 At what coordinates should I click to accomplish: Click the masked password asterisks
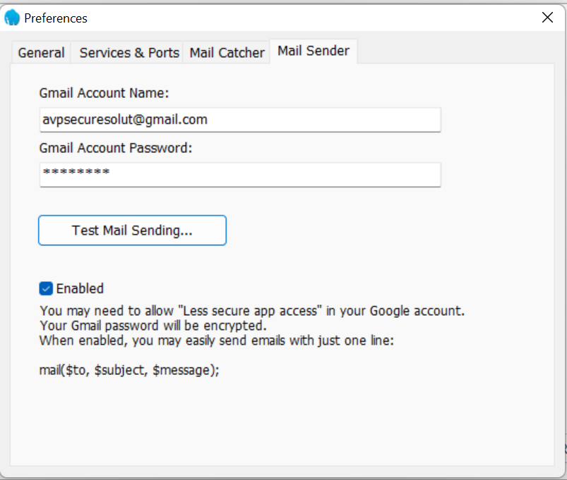(x=76, y=173)
